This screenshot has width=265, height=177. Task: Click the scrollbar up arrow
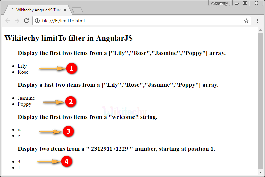(260, 30)
